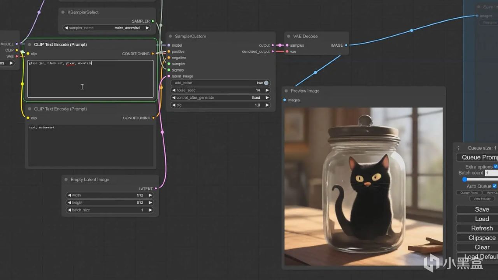Click the LATENT output port on Empty Latent Image

[156, 189]
